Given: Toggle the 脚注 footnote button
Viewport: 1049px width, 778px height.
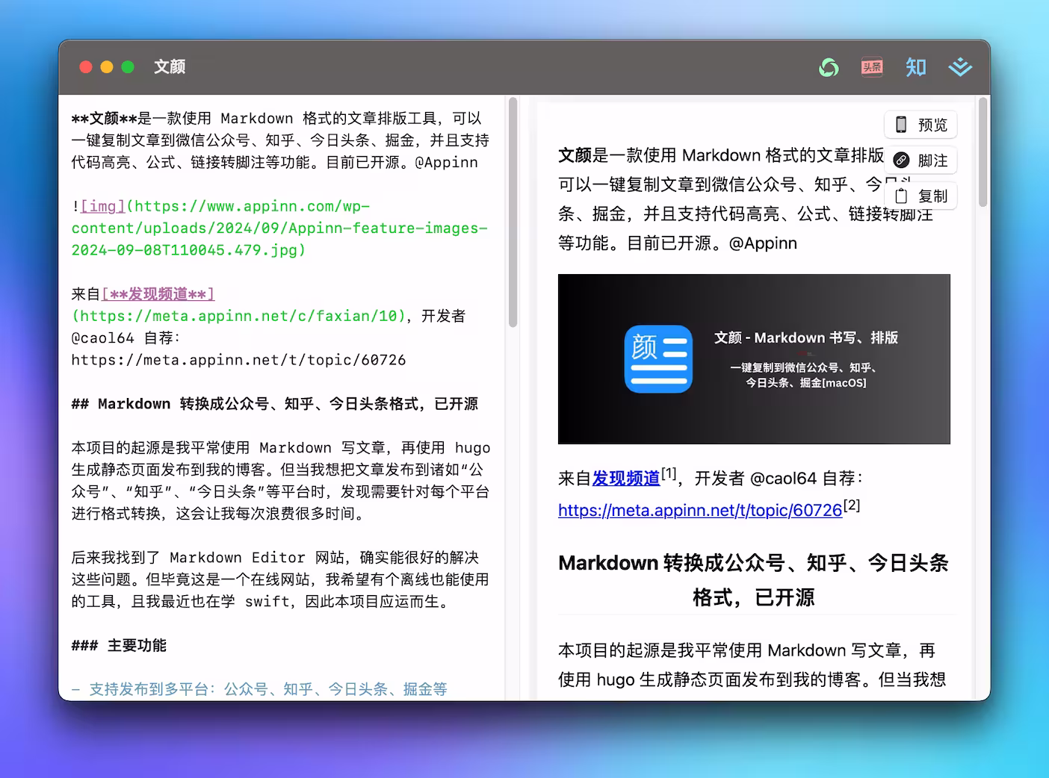Looking at the screenshot, I should 920,161.
